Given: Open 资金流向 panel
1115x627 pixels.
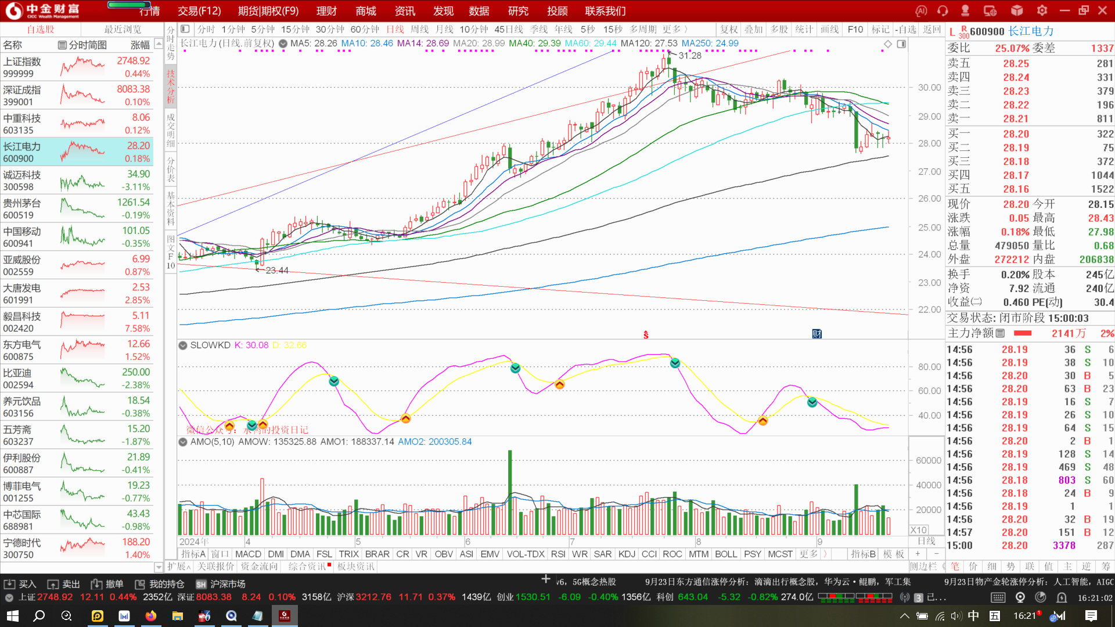Looking at the screenshot, I should coord(260,567).
